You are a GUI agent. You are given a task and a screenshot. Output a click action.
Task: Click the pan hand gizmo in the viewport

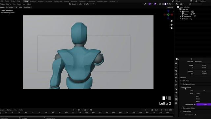(x=171, y=24)
